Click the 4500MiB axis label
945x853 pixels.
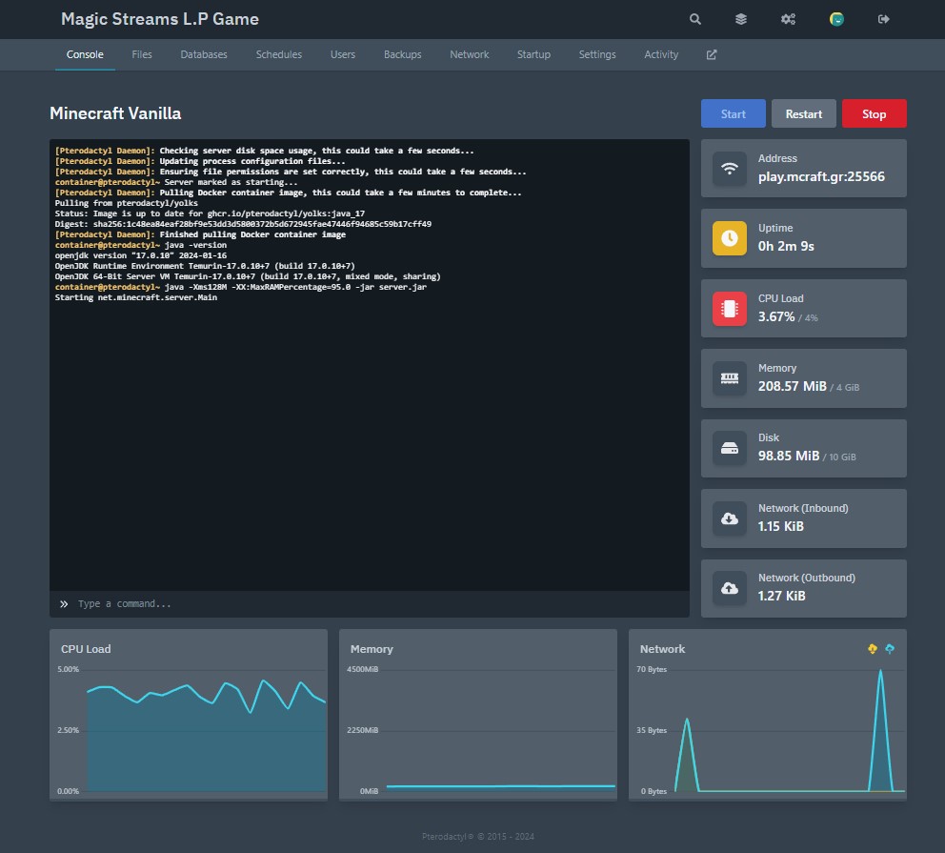(x=362, y=669)
